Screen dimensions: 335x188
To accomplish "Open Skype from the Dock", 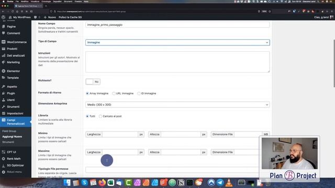I will coord(85,183).
